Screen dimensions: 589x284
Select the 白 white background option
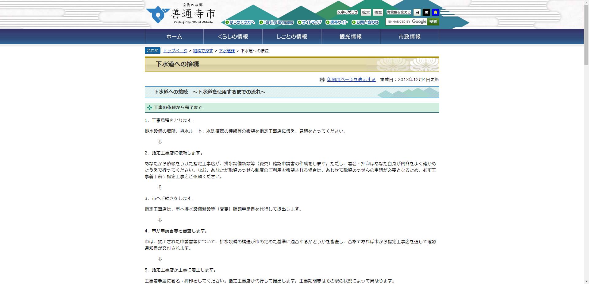click(x=417, y=12)
